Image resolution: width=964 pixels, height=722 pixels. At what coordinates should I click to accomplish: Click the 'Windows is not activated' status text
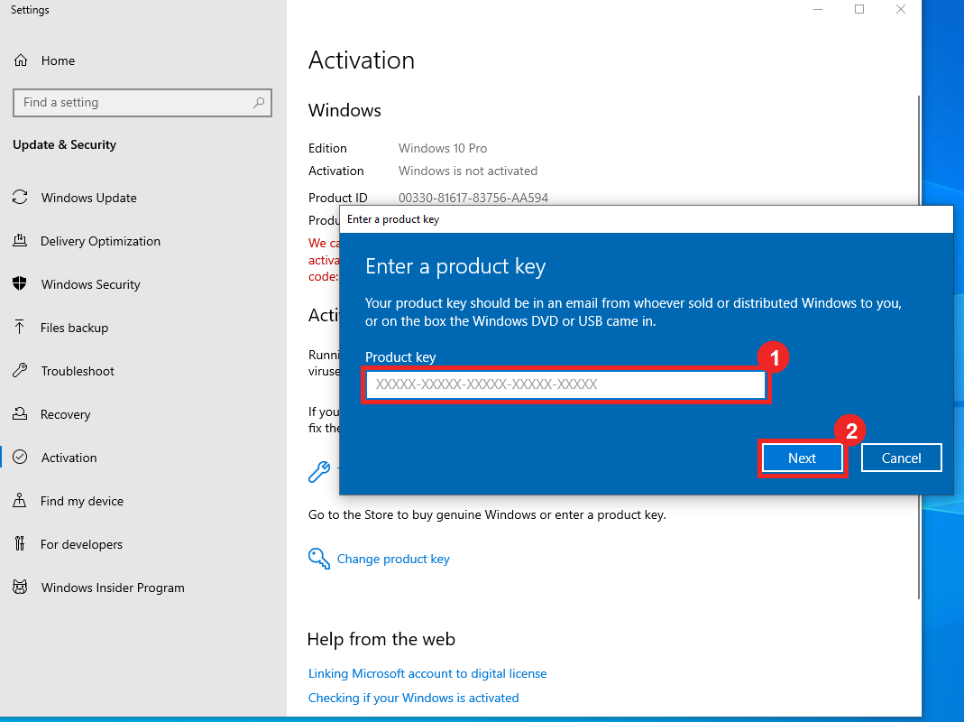click(x=468, y=171)
